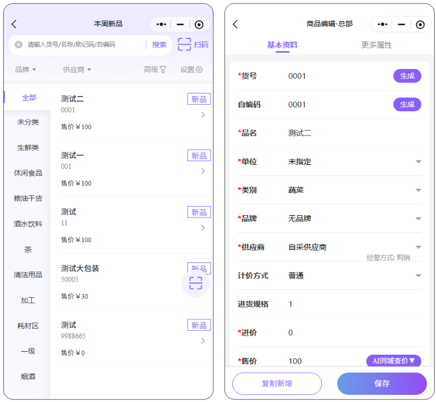436x402 pixels.
Task: Open 高级 filter funnel
Action: pos(155,69)
